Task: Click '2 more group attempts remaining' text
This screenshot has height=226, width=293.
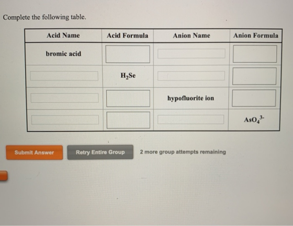Action: click(x=183, y=152)
